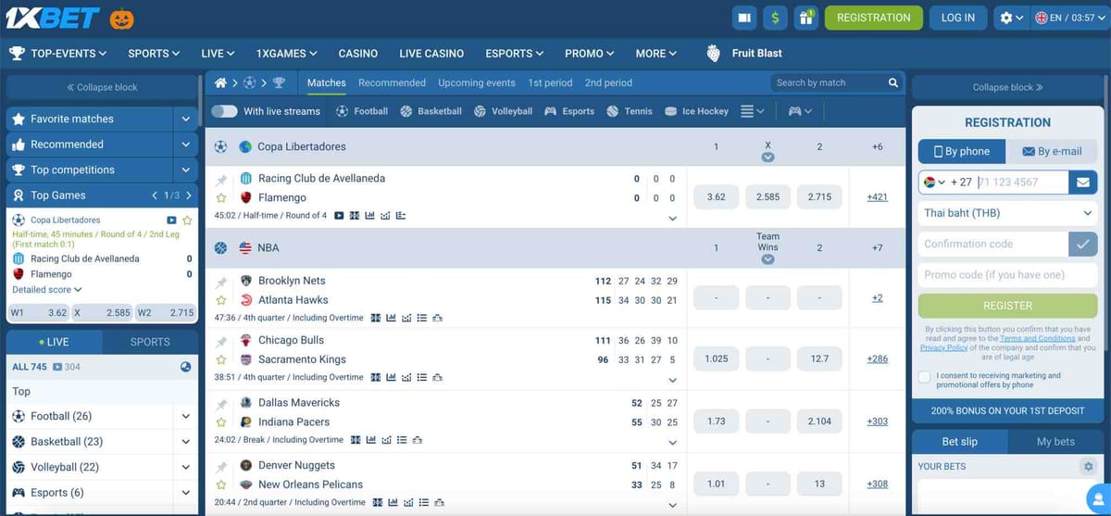The height and width of the screenshot is (516, 1111).
Task: Open the TOP-EVENTS menu
Action: pos(58,54)
